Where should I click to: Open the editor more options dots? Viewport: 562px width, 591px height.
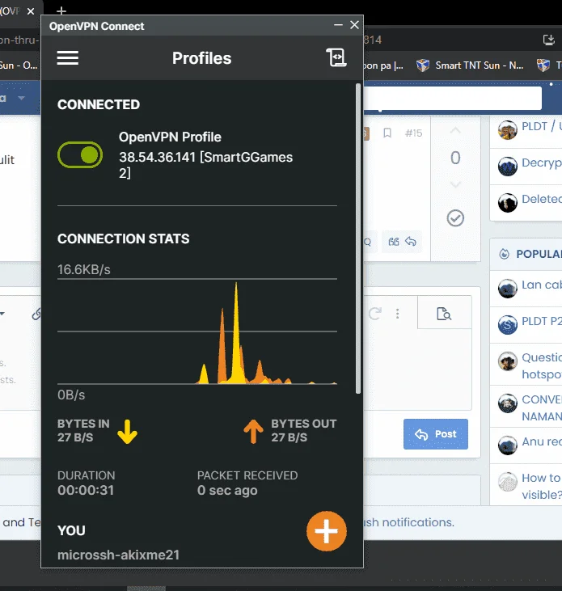tap(397, 314)
